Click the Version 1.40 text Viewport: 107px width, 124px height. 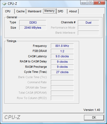coord(92,110)
